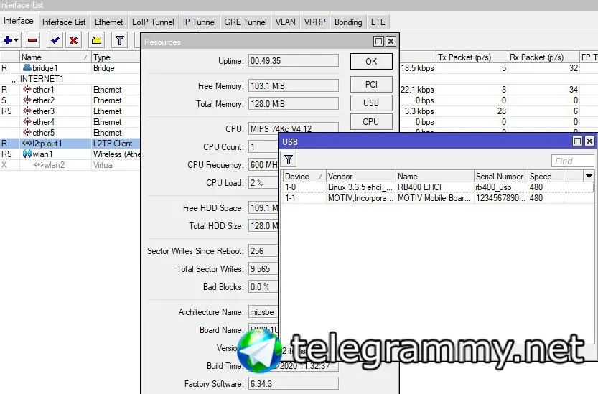Select the wlan1 wireless interface icon
This screenshot has height=394, width=598.
[27, 154]
